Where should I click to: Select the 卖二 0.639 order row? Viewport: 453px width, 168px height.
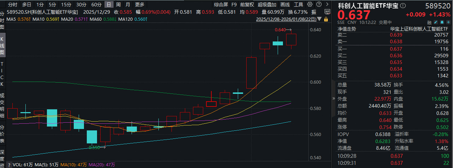393,35
